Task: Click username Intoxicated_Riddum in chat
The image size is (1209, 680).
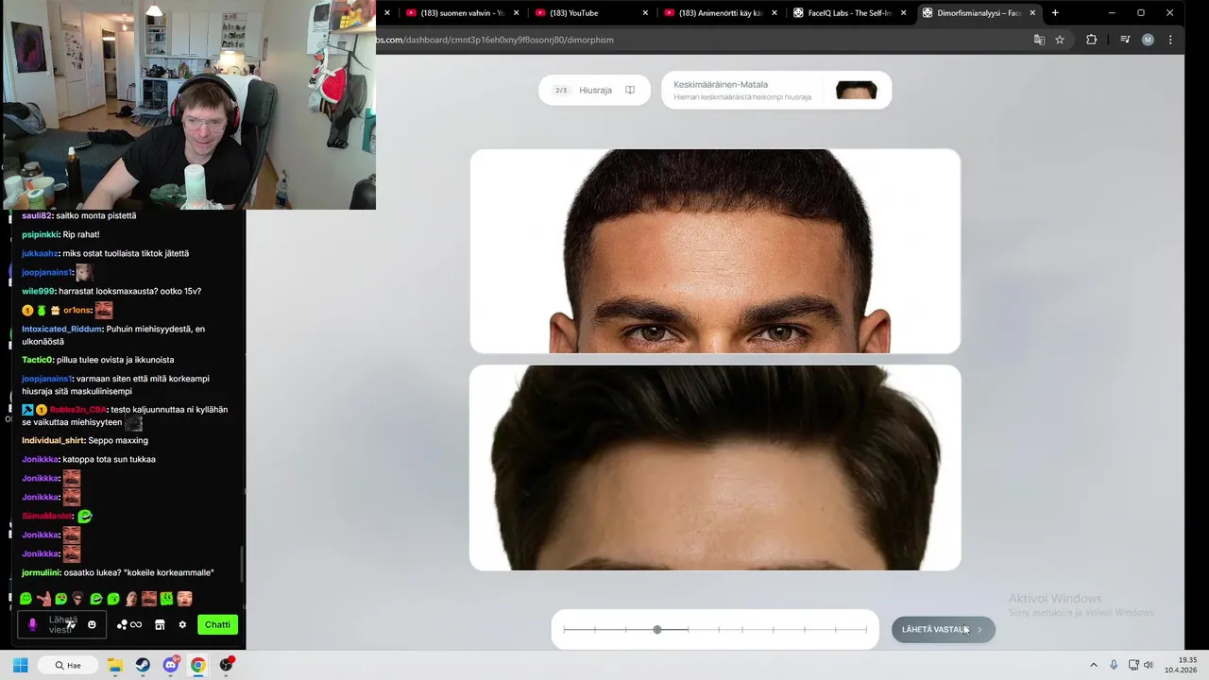Action: 61,329
